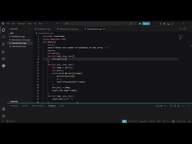Click the Sign In button
The width and height of the screenshot is (192, 144).
point(146,23)
